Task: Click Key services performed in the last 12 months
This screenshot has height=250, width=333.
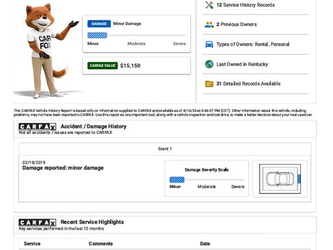Action: [x=61, y=229]
